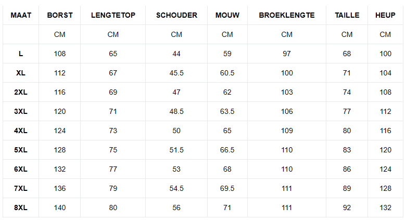The image size is (406, 220).
Task: Select the 3XL row label
Action: click(21, 111)
